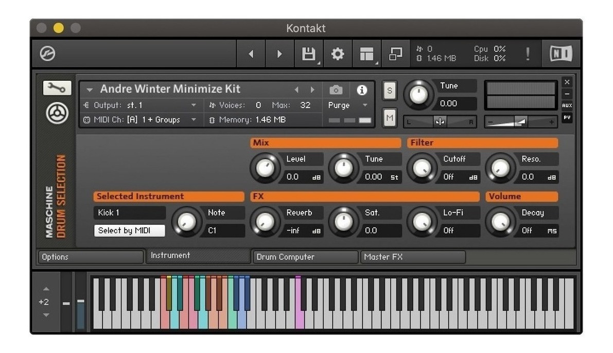Screen dimensions: 613x353
Task: Expand the instrument name dropdown arrow
Action: pos(90,90)
